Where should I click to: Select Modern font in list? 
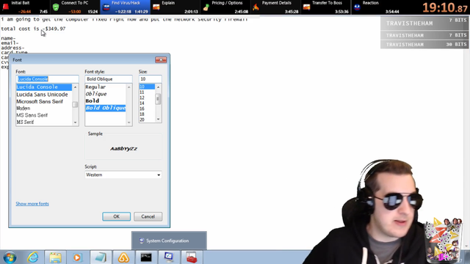pyautogui.click(x=44, y=108)
